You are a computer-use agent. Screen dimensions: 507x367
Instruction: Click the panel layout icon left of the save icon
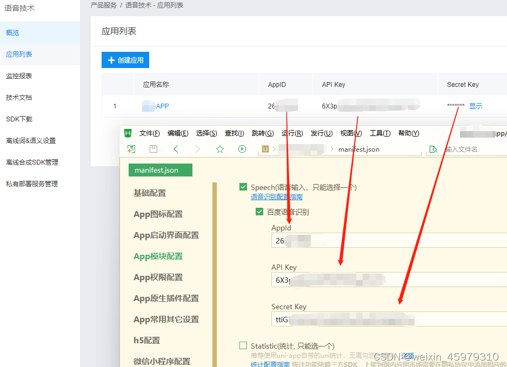[131, 149]
